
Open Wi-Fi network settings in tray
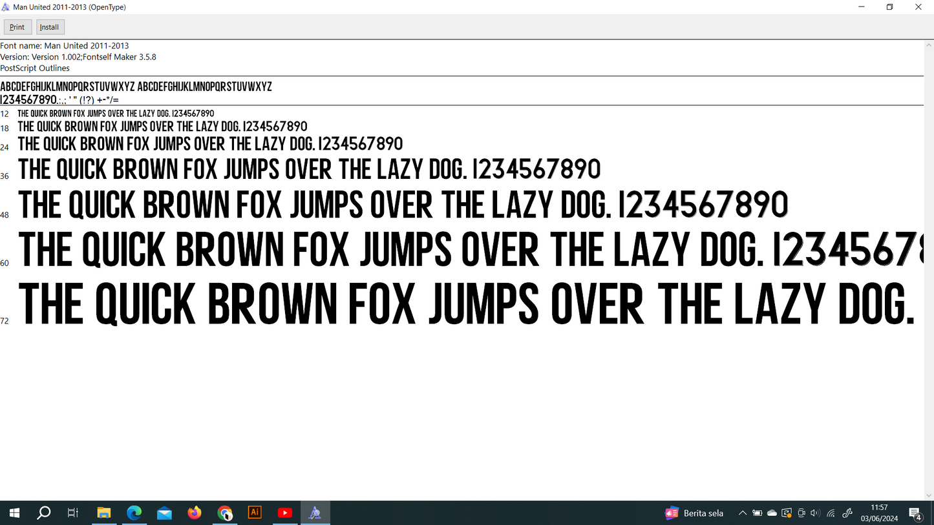[831, 513]
